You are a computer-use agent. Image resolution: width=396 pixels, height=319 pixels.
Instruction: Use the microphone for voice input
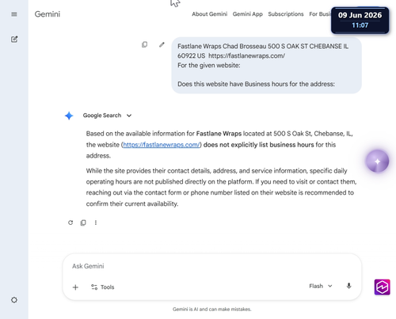pos(348,286)
